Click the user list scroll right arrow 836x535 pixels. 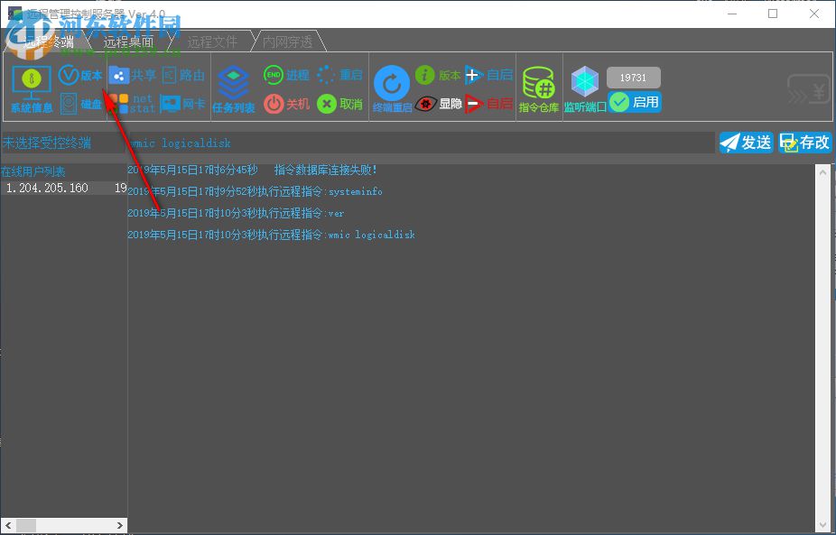coord(120,525)
